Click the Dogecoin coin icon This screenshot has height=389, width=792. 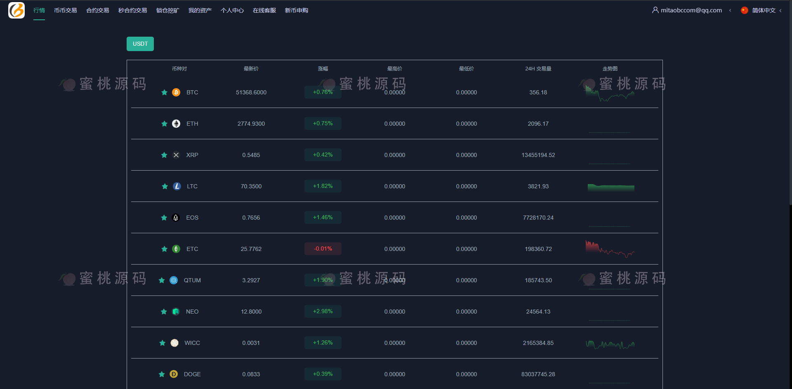[x=174, y=374]
